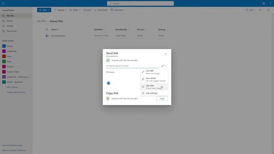
Task: Open Global library in Quick access
Action: (x=16, y=46)
